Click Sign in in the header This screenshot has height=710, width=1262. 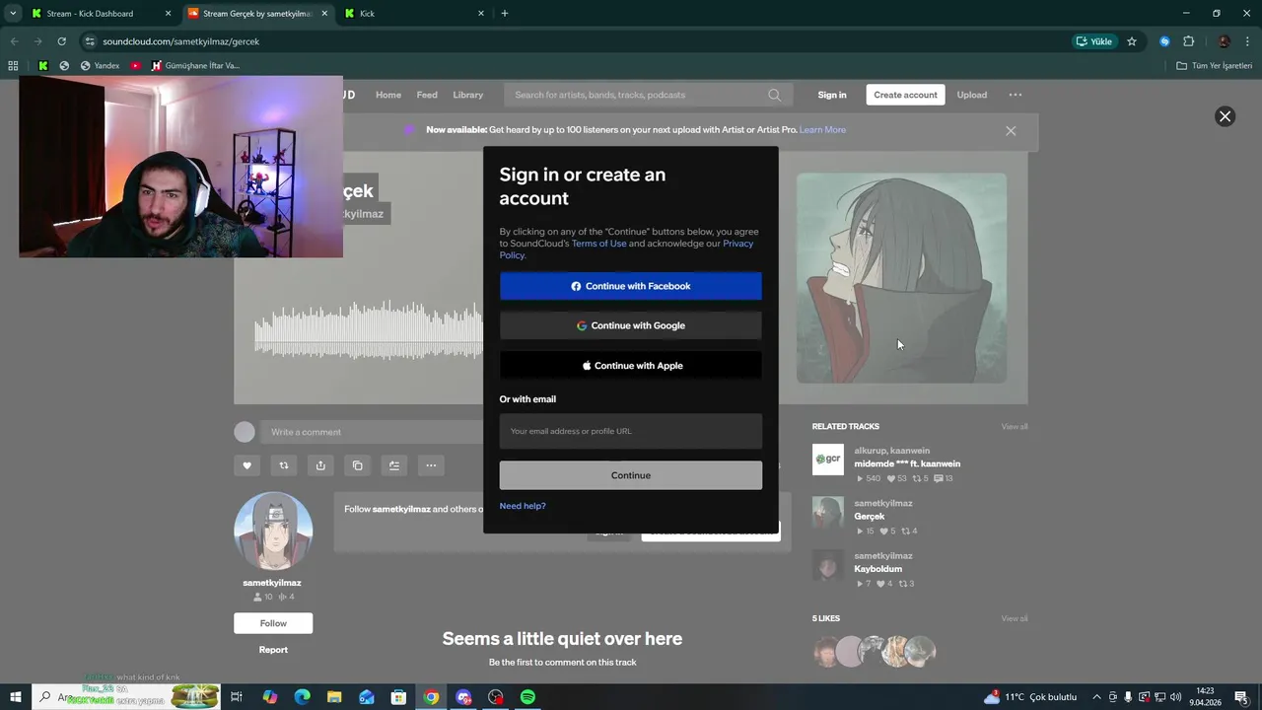coord(832,95)
